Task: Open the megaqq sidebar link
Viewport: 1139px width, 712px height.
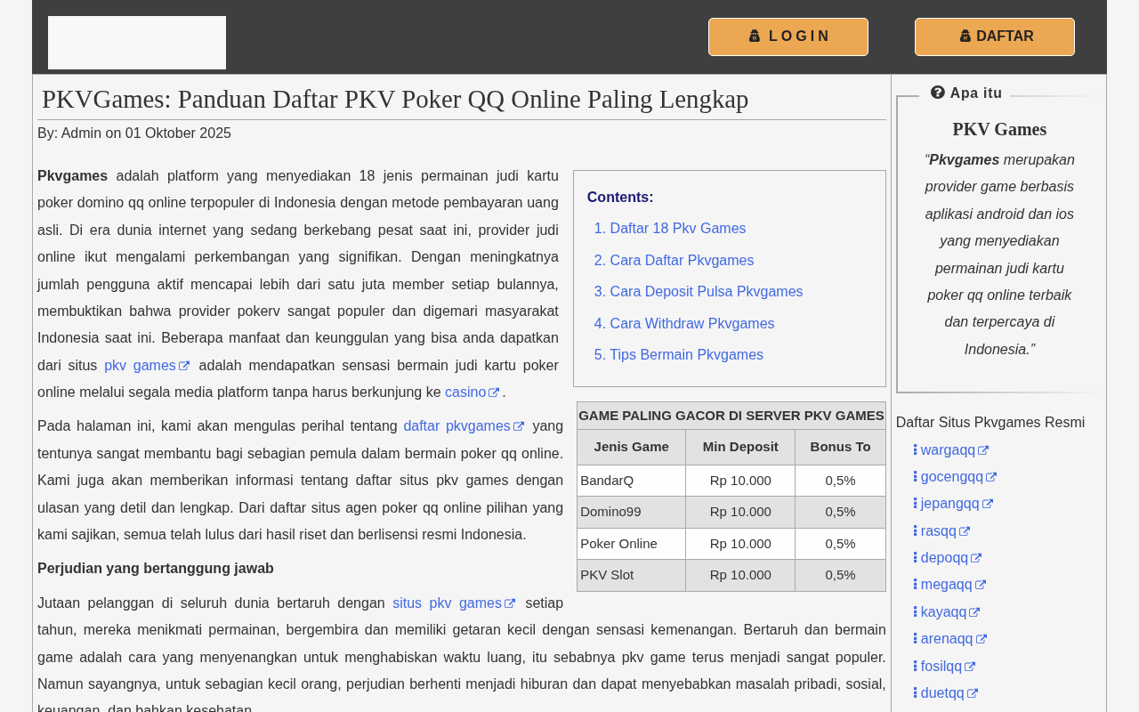Action: [x=947, y=584]
